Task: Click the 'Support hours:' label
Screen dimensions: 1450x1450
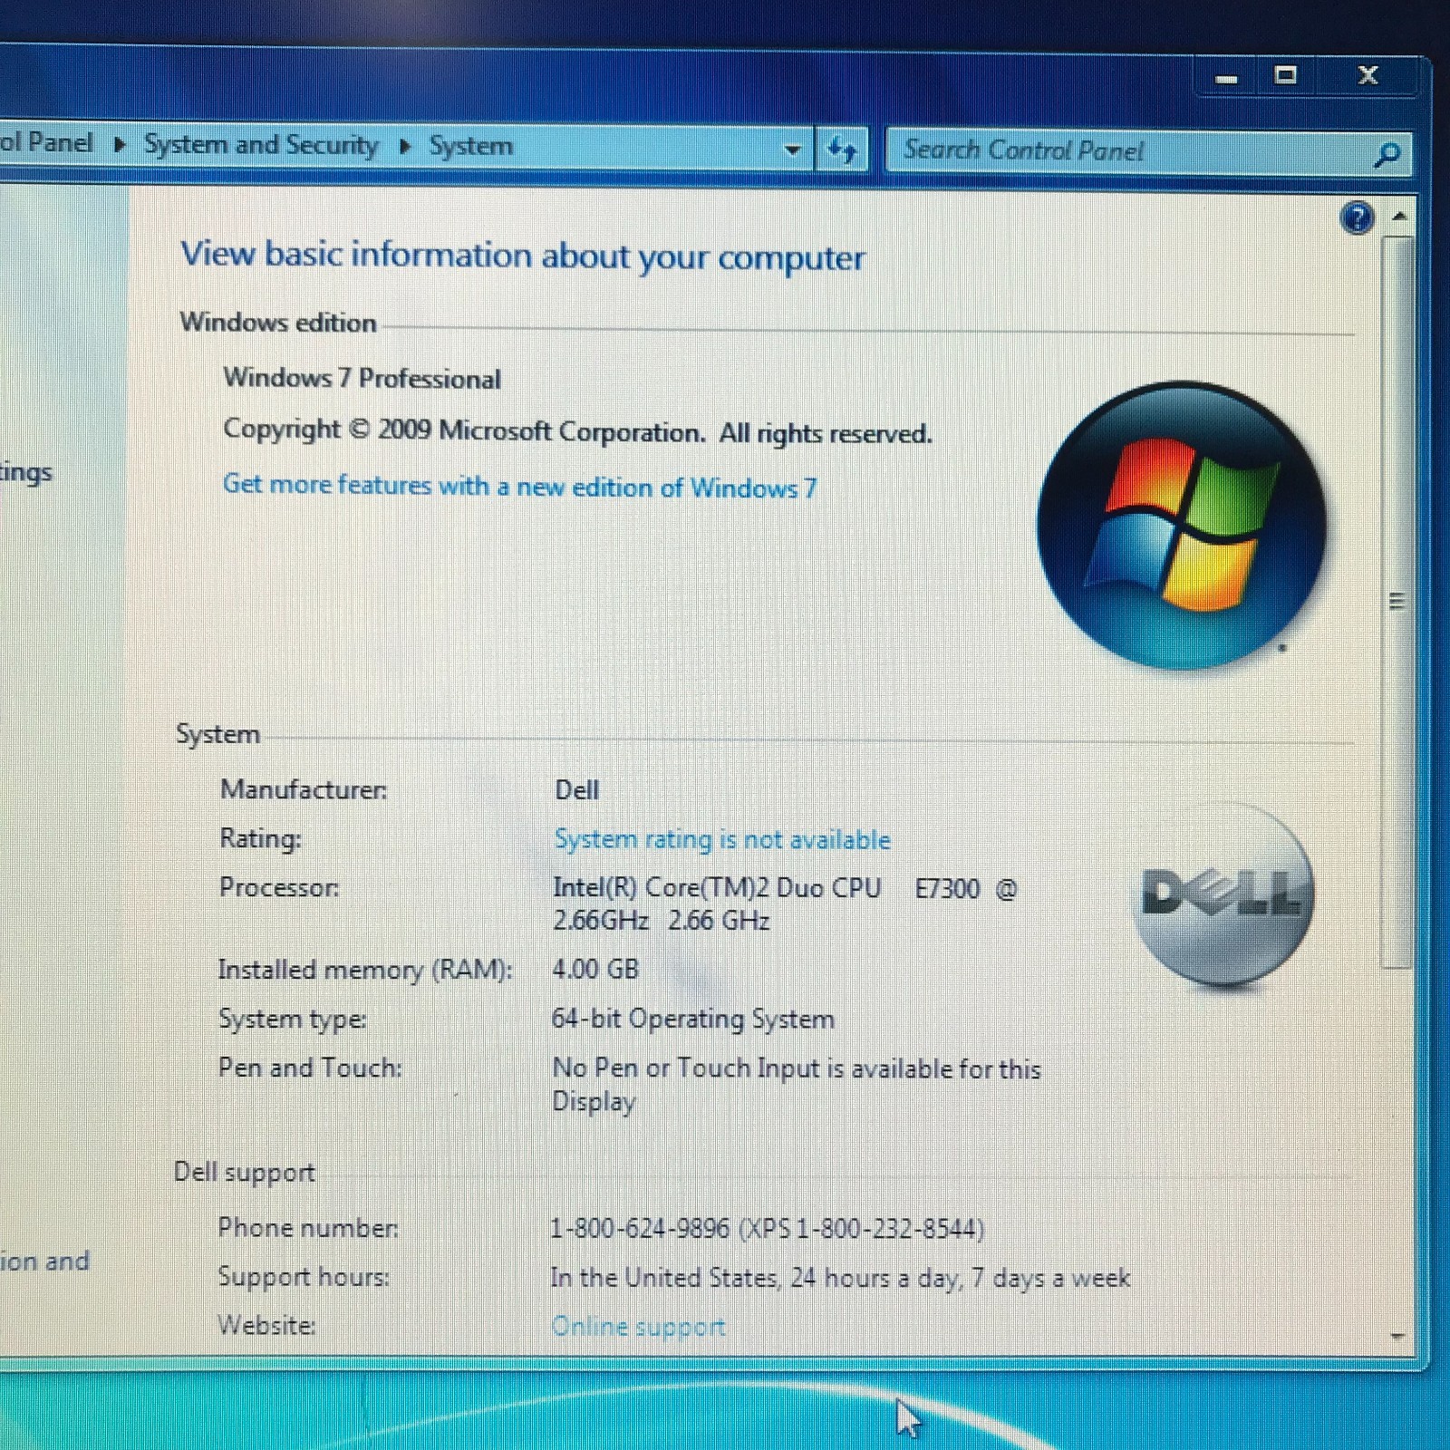Action: click(x=304, y=1277)
